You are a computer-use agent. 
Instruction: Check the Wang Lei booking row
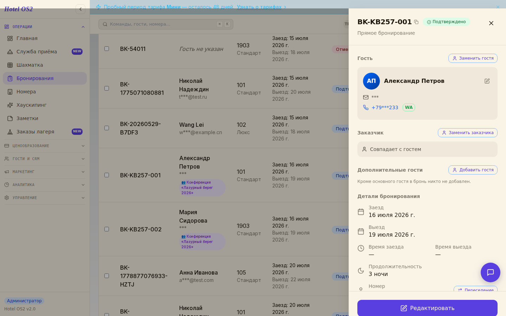pyautogui.click(x=107, y=128)
